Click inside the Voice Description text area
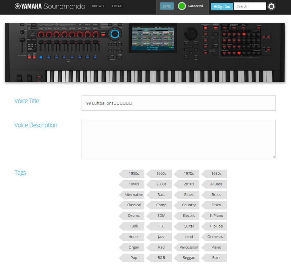The image size is (291, 264). tap(178, 139)
